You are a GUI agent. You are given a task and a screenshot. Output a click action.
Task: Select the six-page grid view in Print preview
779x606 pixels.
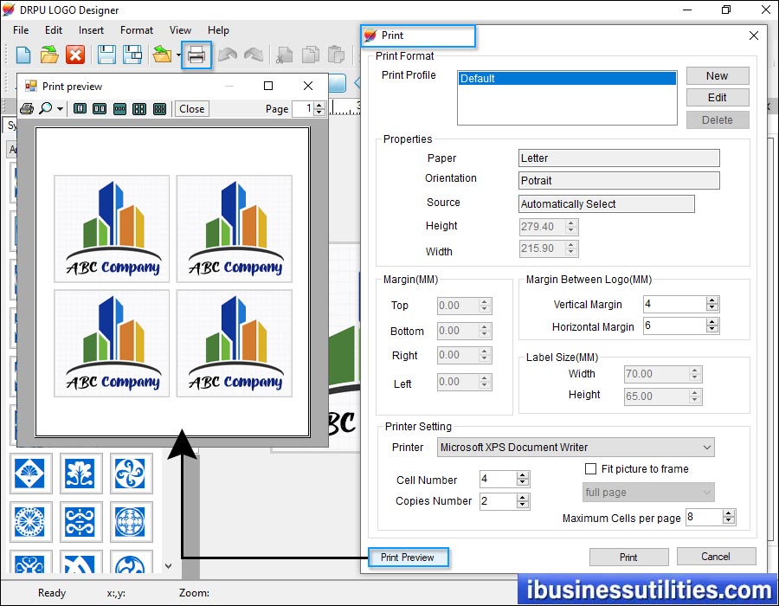pos(159,108)
